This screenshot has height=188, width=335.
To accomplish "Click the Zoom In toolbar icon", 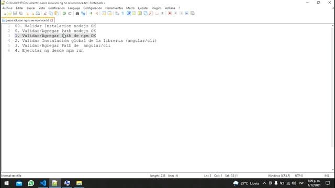I will 91,14.
